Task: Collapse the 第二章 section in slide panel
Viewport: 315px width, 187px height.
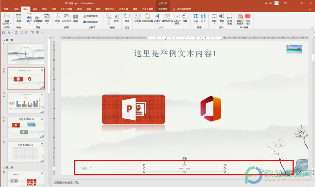Action: (x=4, y=167)
